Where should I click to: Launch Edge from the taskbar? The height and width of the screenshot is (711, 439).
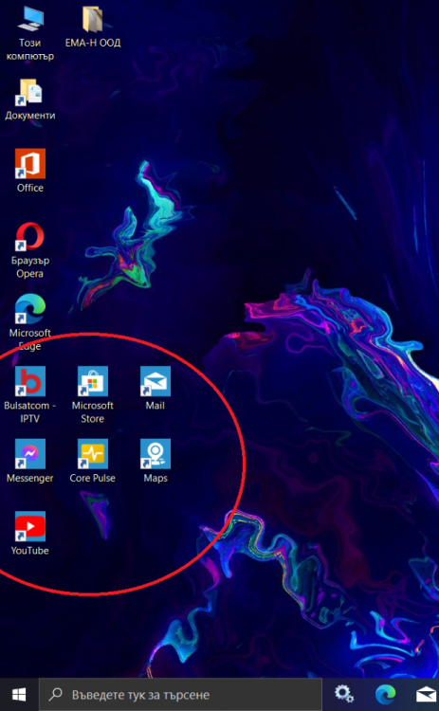tap(385, 694)
